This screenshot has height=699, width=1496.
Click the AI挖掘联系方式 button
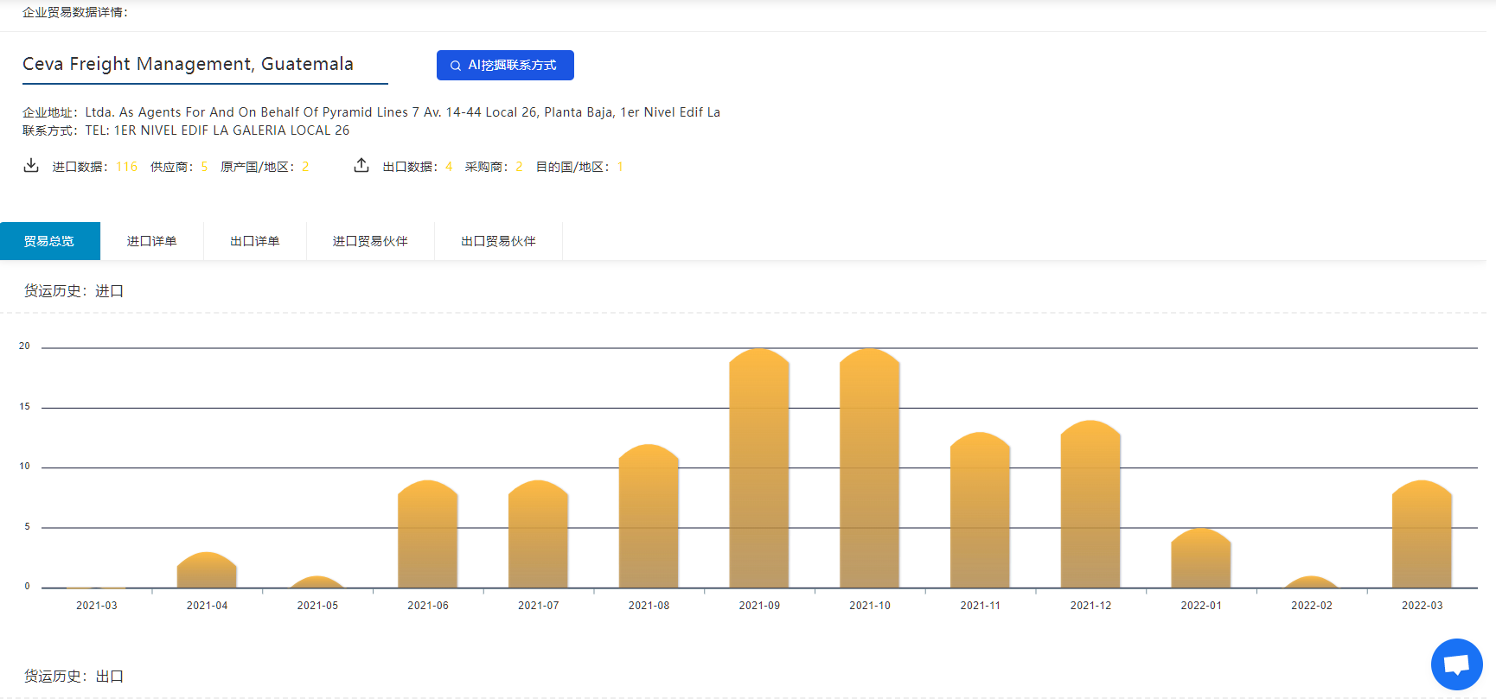pyautogui.click(x=505, y=65)
